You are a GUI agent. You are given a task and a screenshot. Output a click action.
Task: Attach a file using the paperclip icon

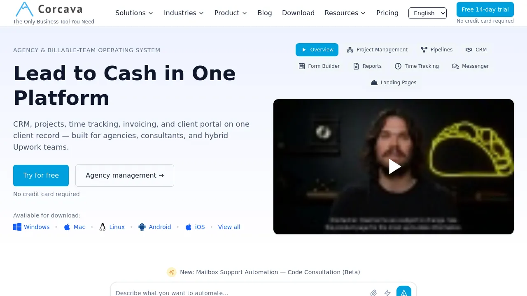(373, 293)
